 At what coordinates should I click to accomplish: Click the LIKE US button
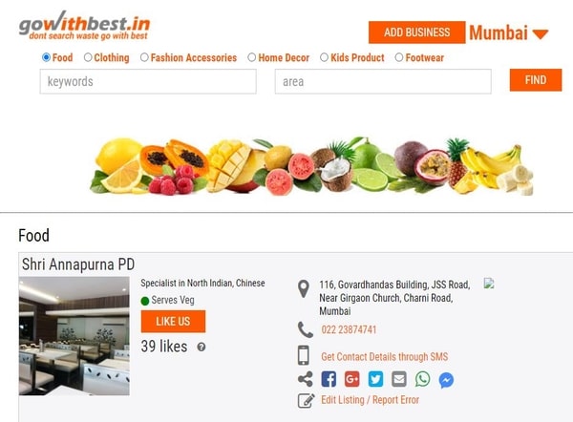(x=173, y=321)
